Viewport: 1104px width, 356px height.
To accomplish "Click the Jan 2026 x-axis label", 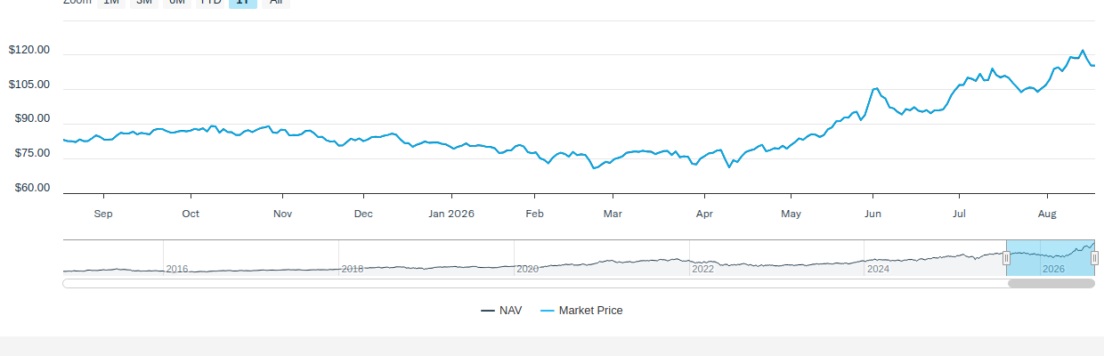I will tap(451, 214).
